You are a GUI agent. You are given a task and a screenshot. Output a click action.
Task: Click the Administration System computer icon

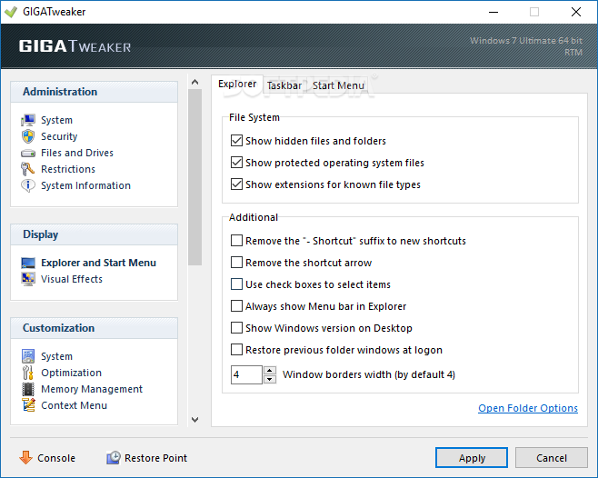(28, 120)
